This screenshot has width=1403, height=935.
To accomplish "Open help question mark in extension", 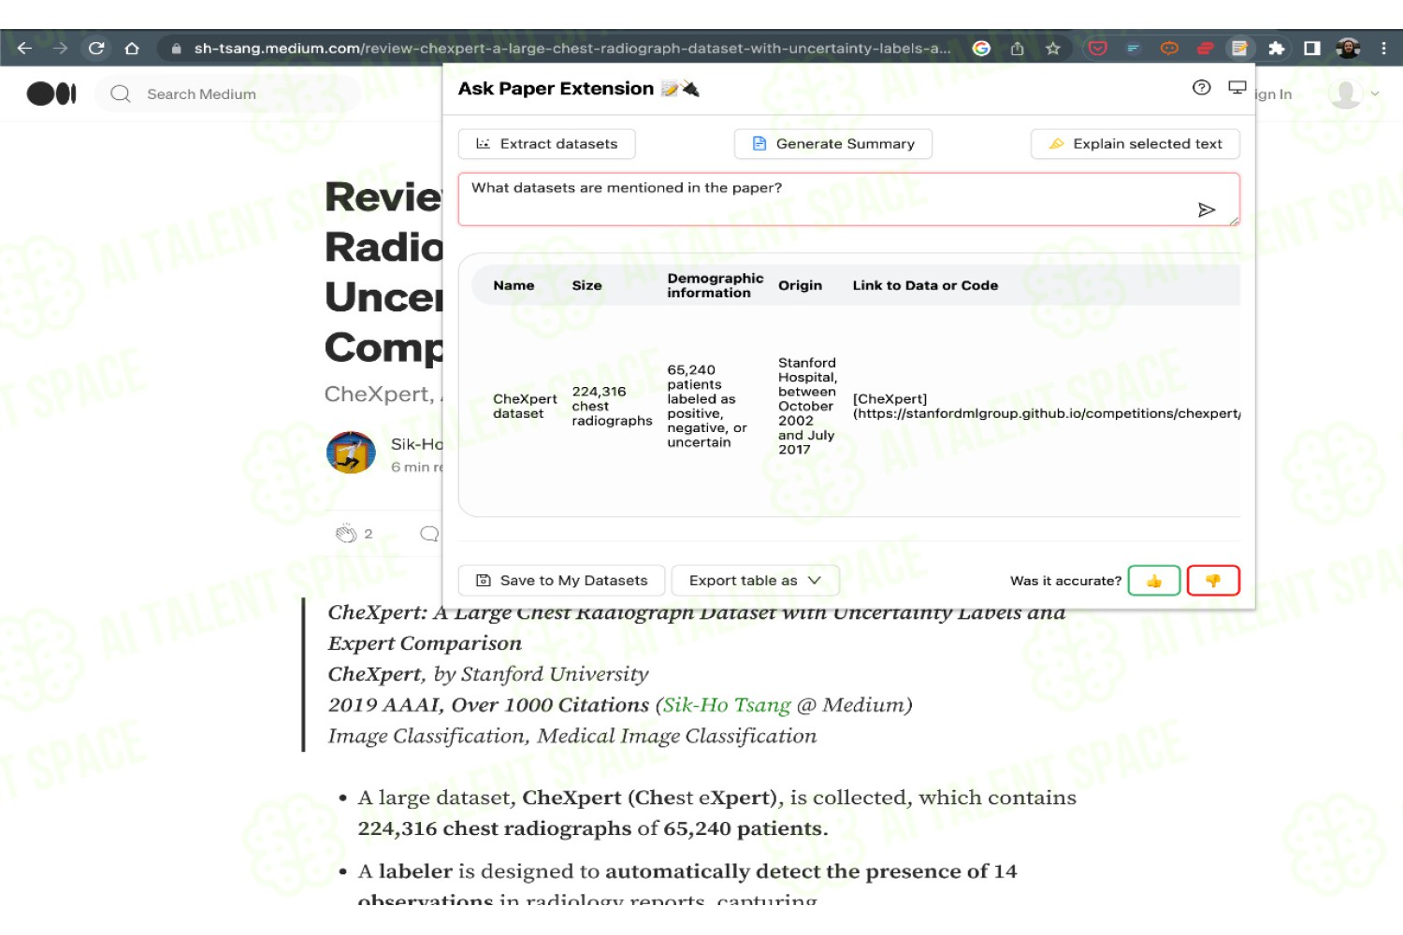I will [1202, 88].
